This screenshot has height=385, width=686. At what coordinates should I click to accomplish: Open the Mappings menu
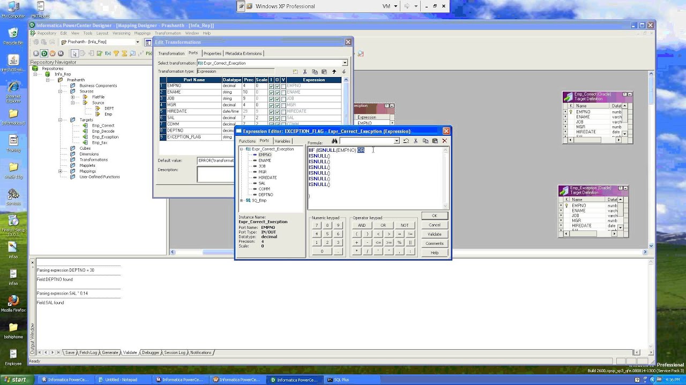tap(142, 33)
